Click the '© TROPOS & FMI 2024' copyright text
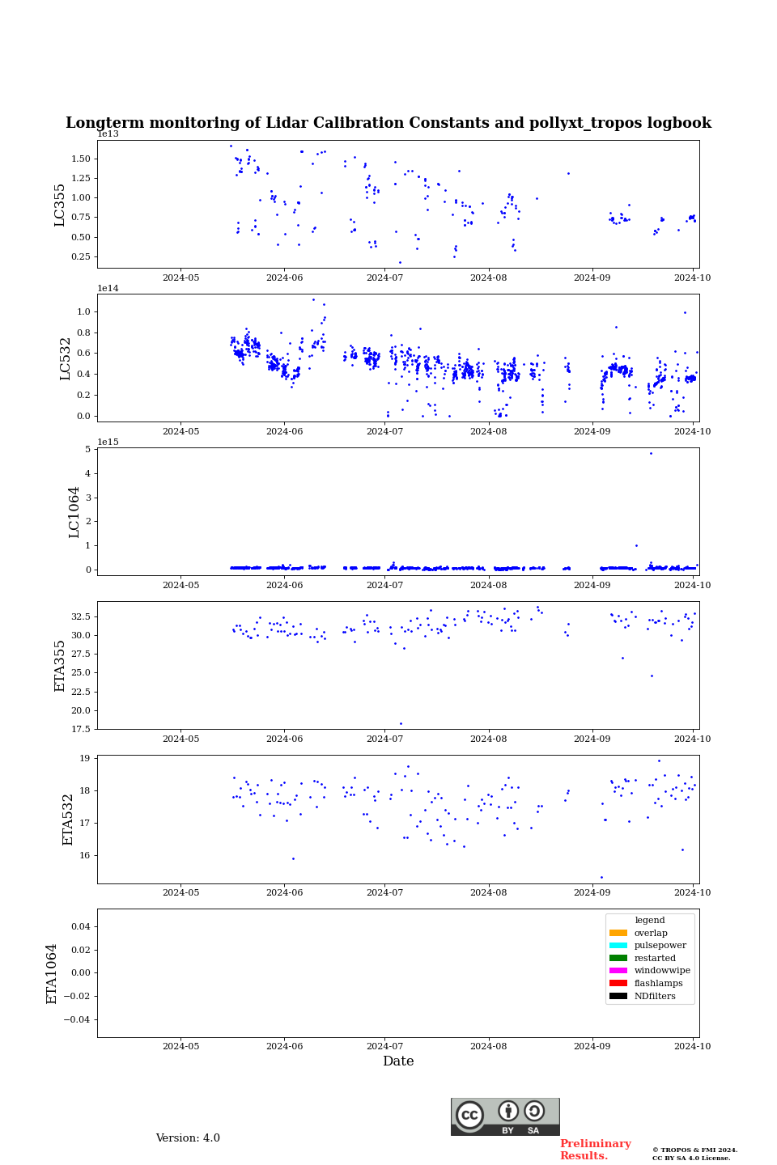 [x=695, y=1150]
